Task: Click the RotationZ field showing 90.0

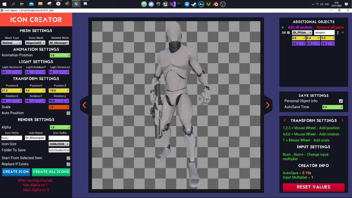Action: [59, 101]
